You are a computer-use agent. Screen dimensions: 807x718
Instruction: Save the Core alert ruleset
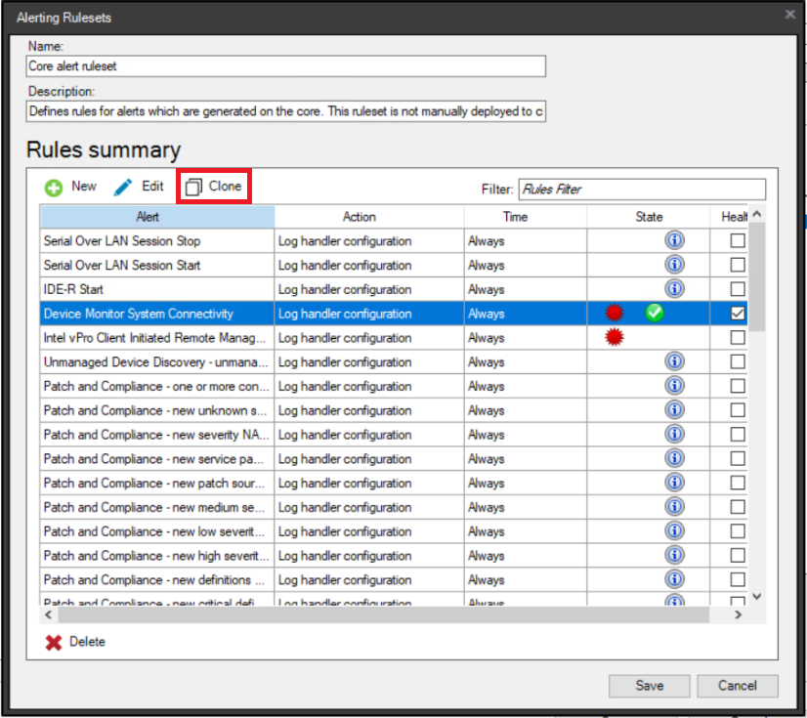(649, 685)
